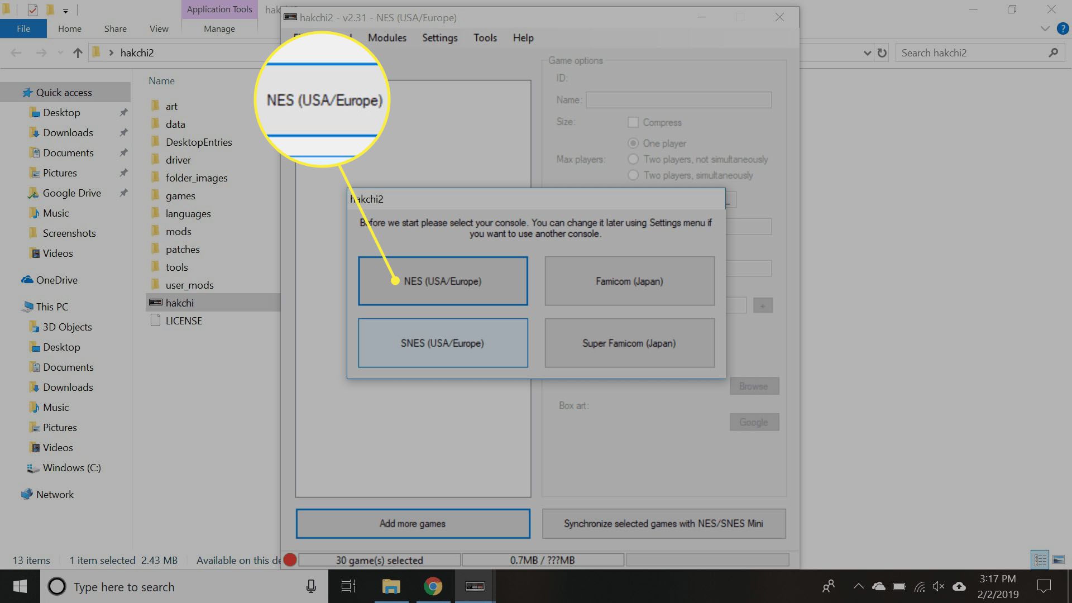Click the Wi-Fi network tray icon
The width and height of the screenshot is (1072, 603).
coord(919,586)
